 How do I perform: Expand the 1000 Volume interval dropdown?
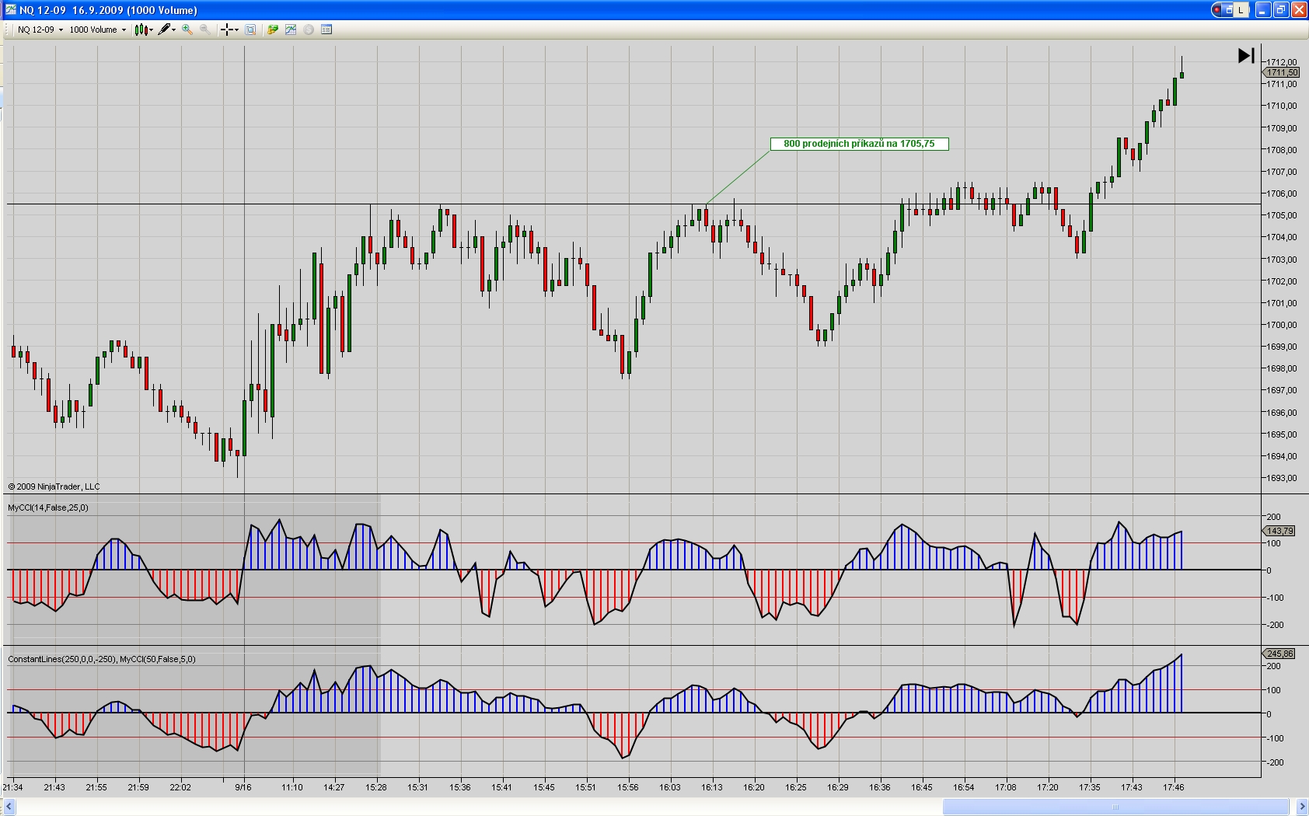click(124, 30)
